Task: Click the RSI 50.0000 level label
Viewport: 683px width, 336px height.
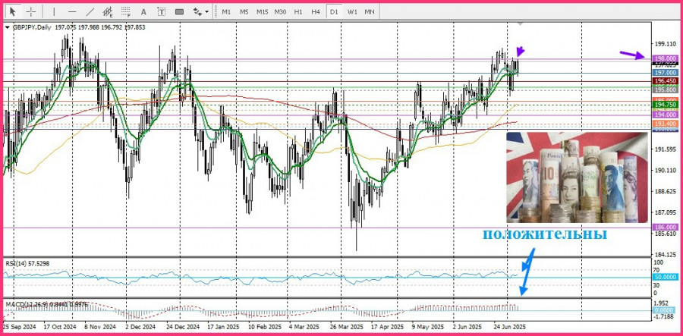Action: [665, 277]
